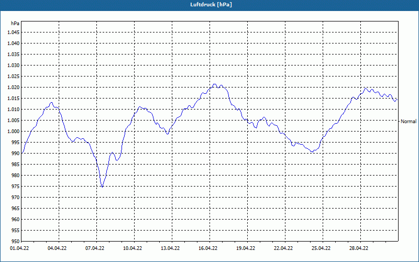Click the 975 axis value

[16, 187]
